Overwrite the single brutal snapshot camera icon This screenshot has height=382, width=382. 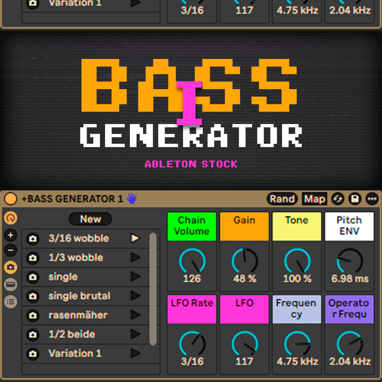(x=33, y=296)
